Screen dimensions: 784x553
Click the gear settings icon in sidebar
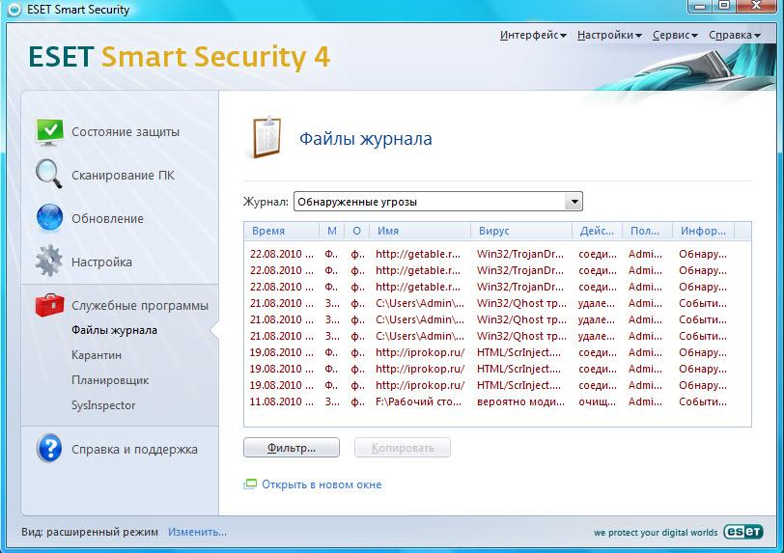[x=49, y=261]
